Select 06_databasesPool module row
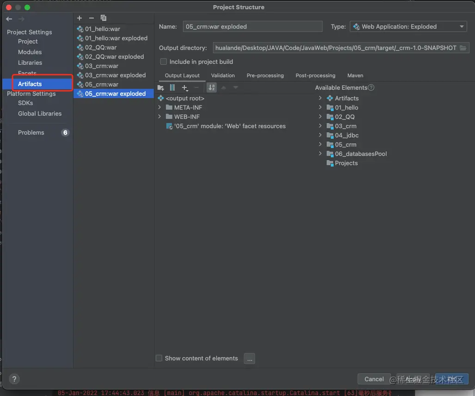Screen dimensions: 475x396 coord(357,154)
